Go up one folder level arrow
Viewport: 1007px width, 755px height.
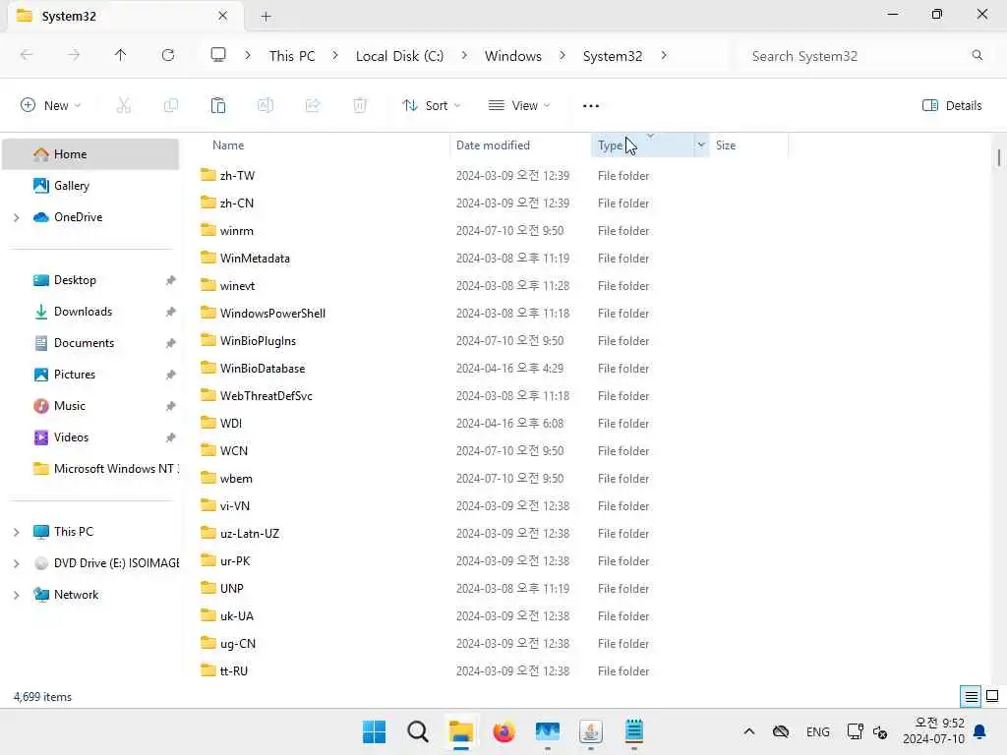(x=120, y=55)
